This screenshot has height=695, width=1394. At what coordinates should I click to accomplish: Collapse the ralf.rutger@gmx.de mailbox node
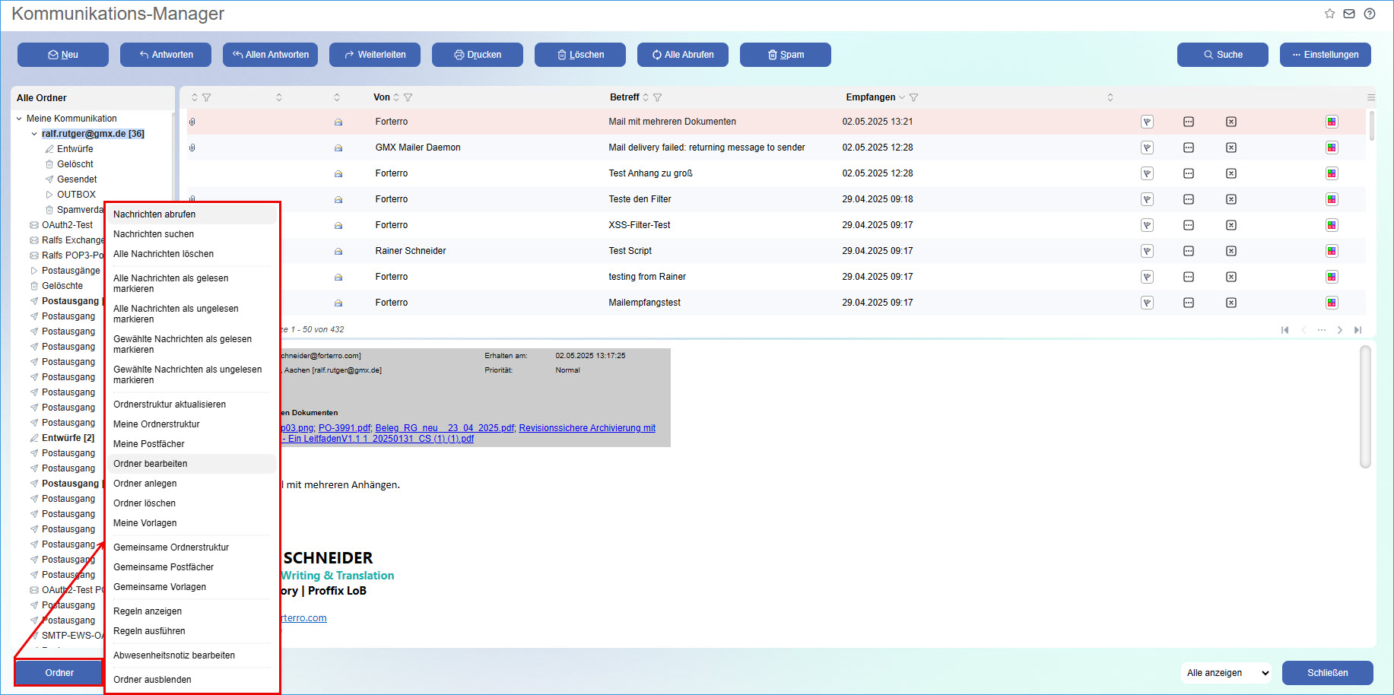[33, 133]
